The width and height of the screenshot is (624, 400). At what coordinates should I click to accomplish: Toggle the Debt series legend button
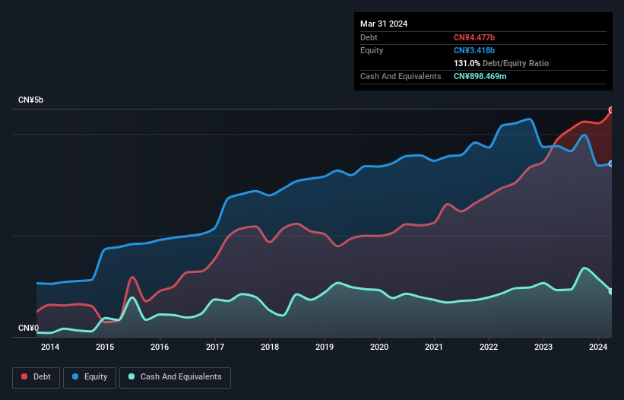[x=36, y=377]
